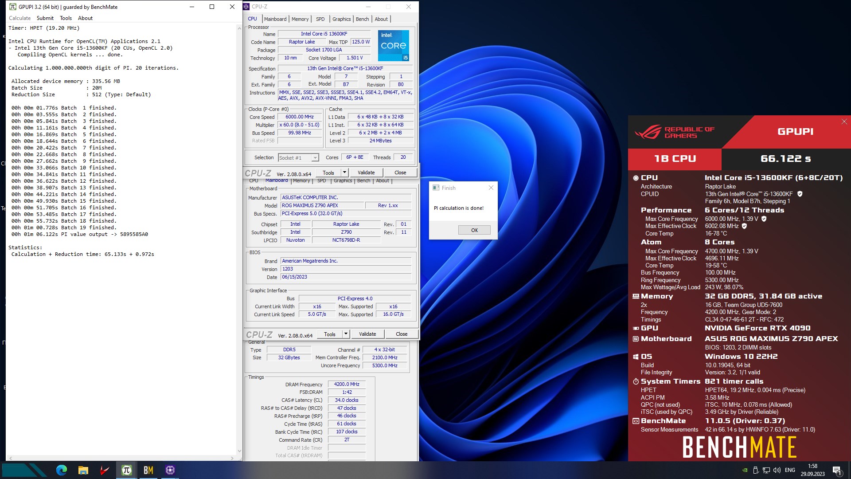
Task: Open Windows Start button on taskbar
Action: 24,470
